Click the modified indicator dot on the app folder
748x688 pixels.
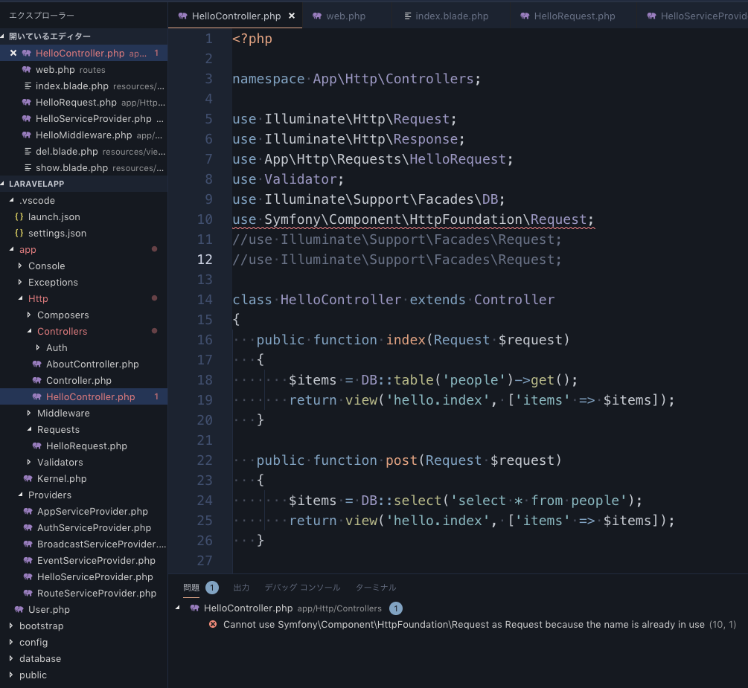click(x=155, y=249)
